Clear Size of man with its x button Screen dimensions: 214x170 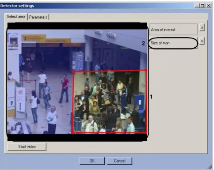[202, 41]
